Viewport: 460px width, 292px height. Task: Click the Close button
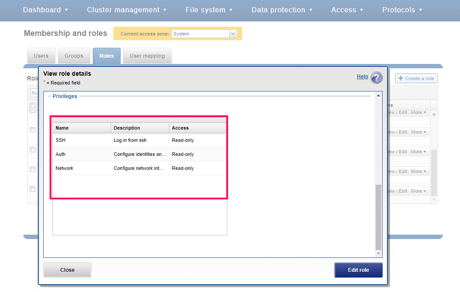(x=67, y=270)
